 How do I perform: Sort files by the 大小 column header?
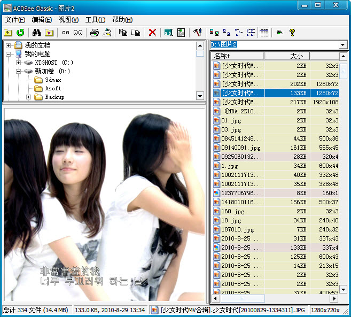point(287,56)
